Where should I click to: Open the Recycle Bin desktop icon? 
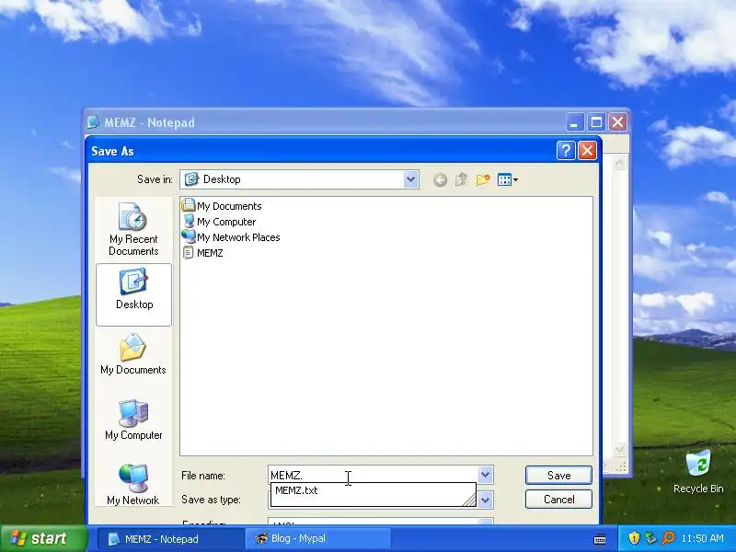pyautogui.click(x=698, y=472)
